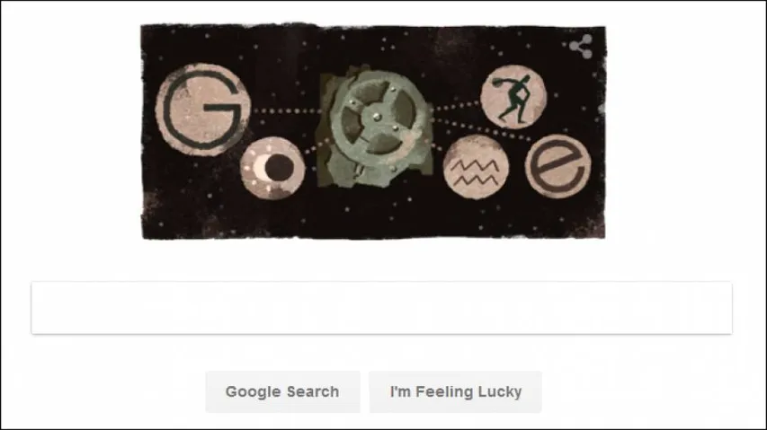Select the moon phase eclipse disc
This screenshot has width=767, height=430.
(x=272, y=169)
